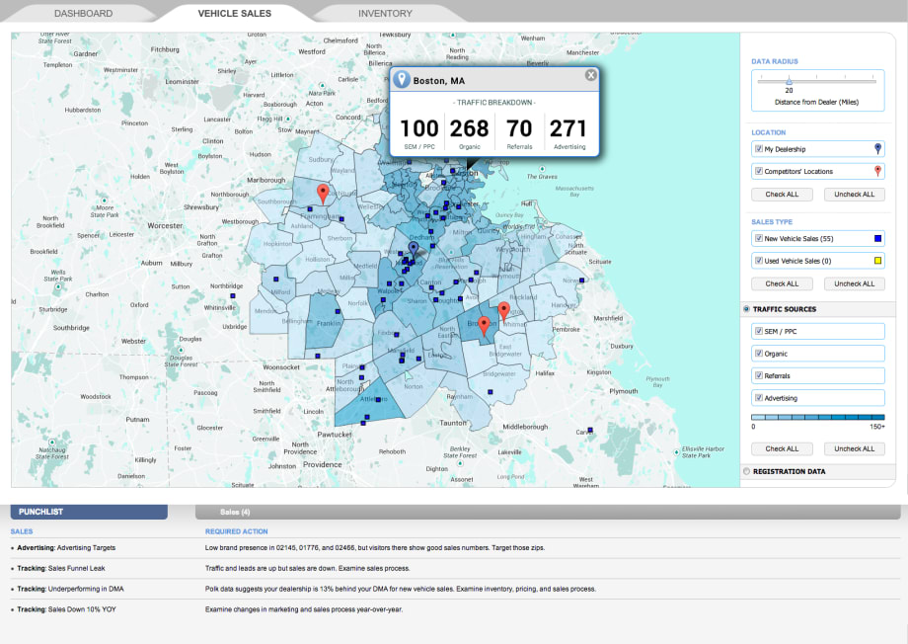Click the competitor pin near Whitman
Screen dimensions: 908x644
[503, 310]
